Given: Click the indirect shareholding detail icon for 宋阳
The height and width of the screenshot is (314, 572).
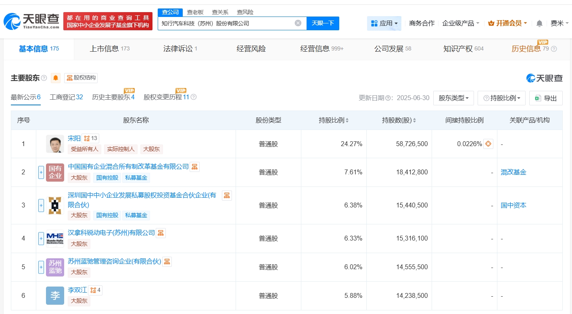Looking at the screenshot, I should point(488,144).
